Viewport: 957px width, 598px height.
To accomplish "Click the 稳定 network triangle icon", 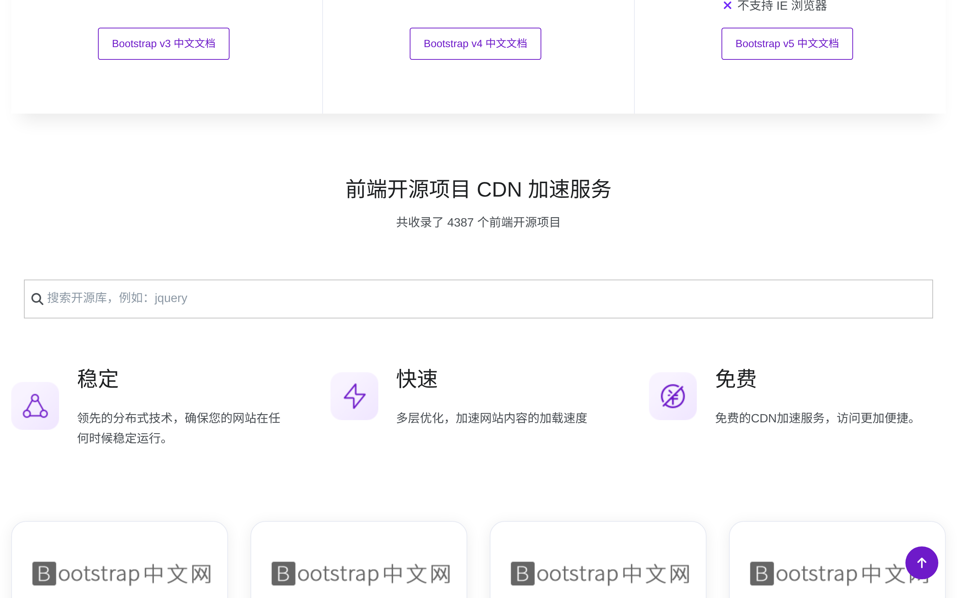I will coord(35,406).
